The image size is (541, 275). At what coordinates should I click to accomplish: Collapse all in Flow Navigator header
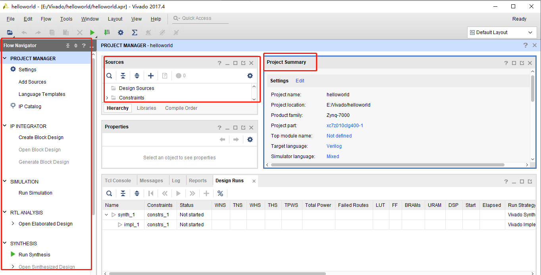[x=68, y=46]
